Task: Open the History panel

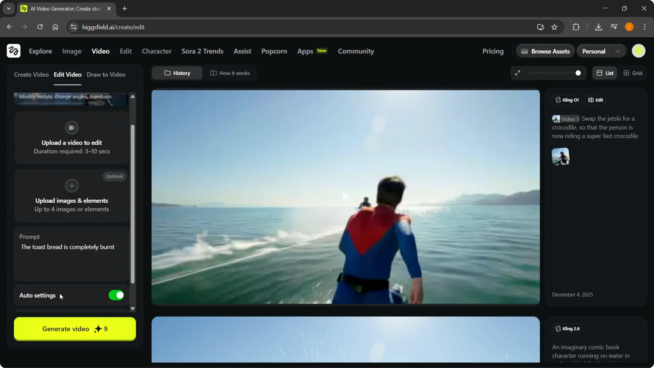Action: click(177, 73)
